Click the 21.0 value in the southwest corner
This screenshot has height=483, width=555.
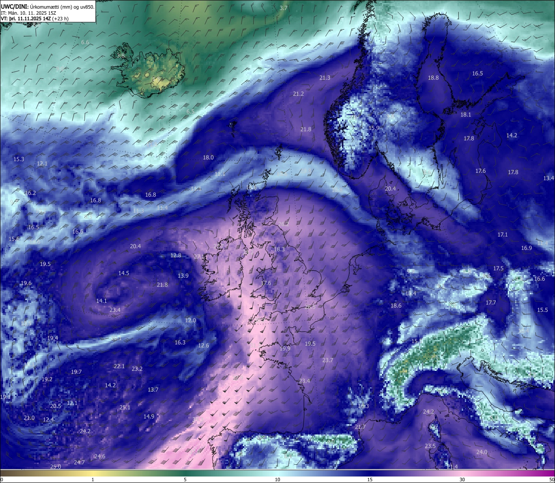click(29, 418)
